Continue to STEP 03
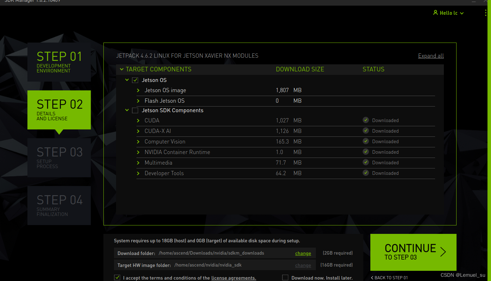This screenshot has height=281, width=491. [413, 252]
